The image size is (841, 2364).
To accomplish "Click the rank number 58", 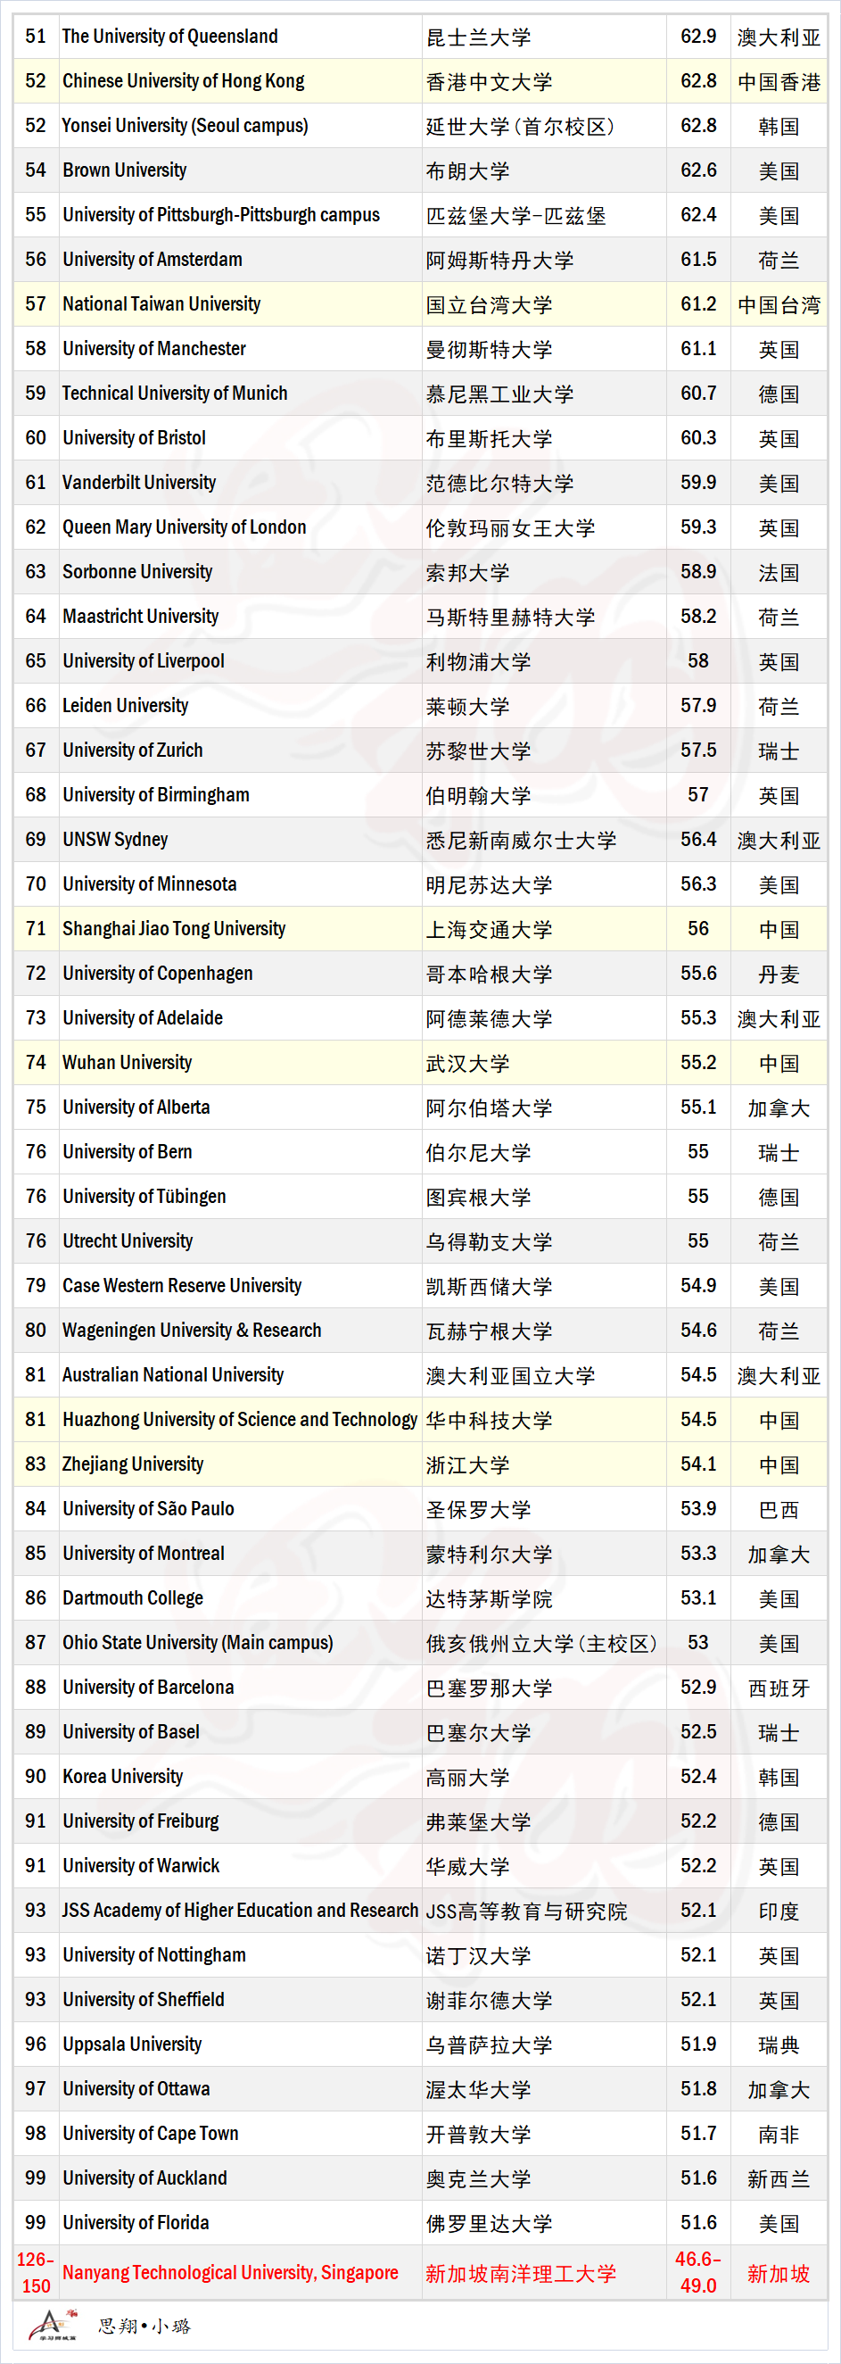I will point(36,349).
